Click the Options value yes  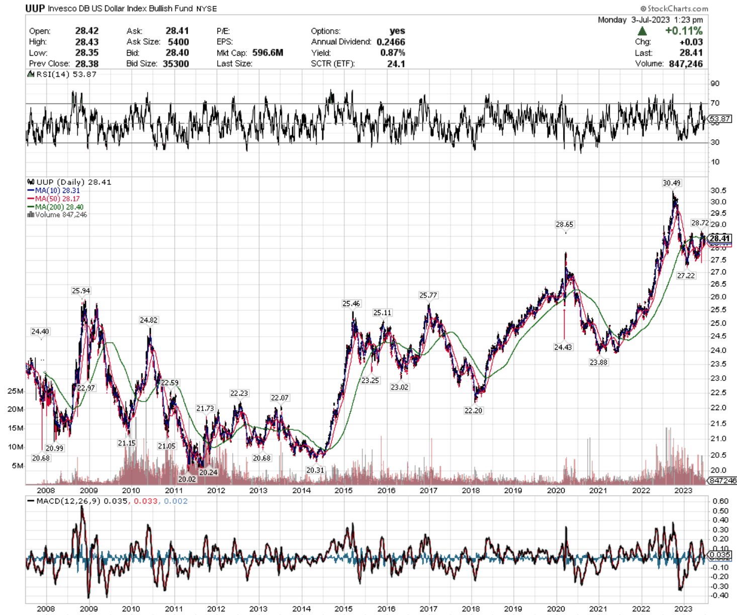[x=397, y=31]
